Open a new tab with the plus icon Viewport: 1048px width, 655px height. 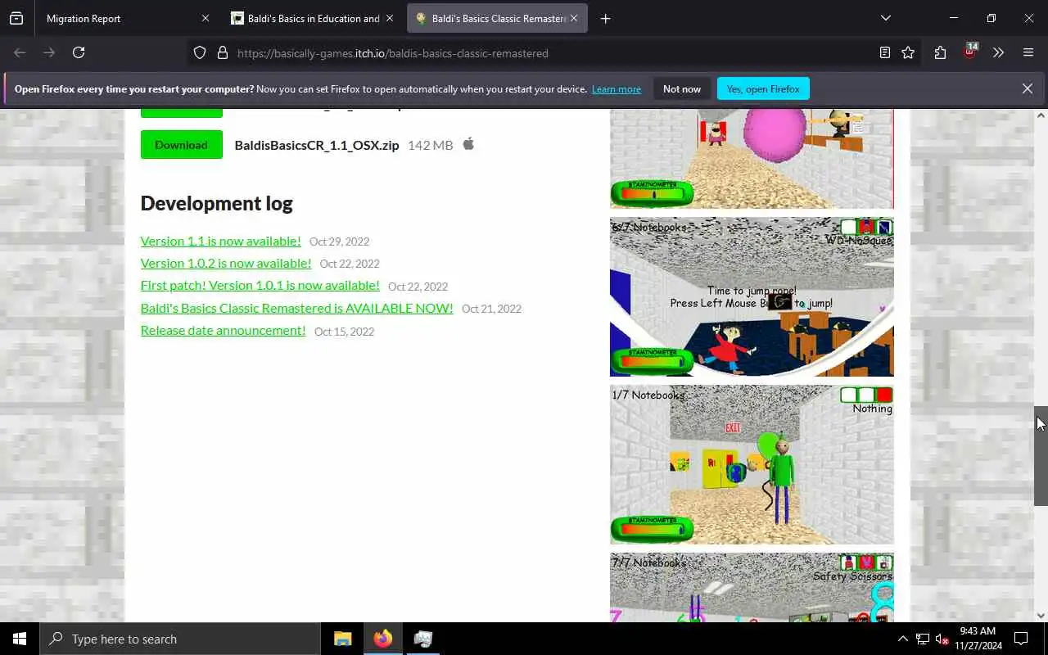point(605,18)
